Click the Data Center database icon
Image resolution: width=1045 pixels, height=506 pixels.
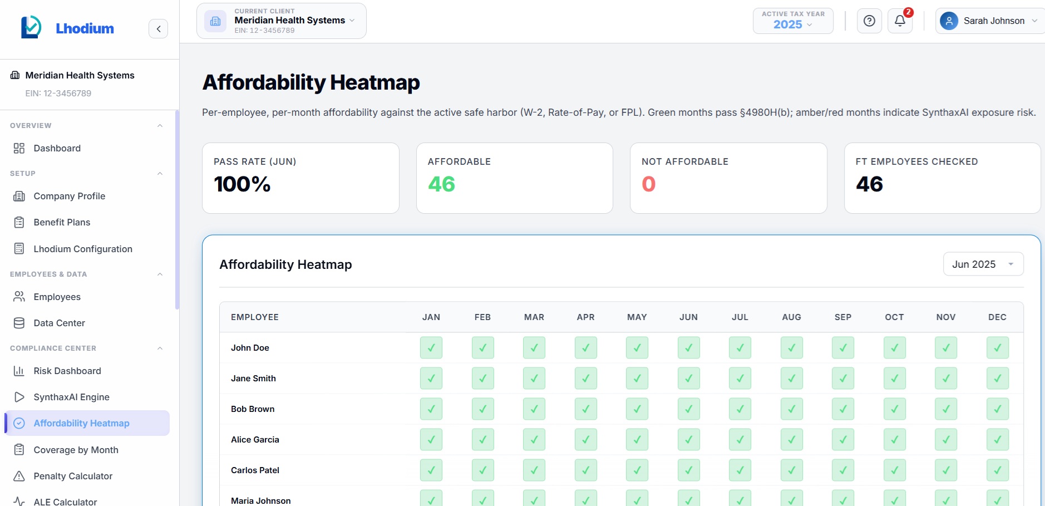[19, 323]
